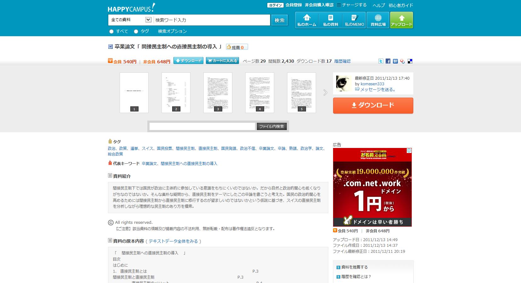The image size is (521, 283).
Task: Open the 全ての資料 category dropdown
Action: point(131,20)
